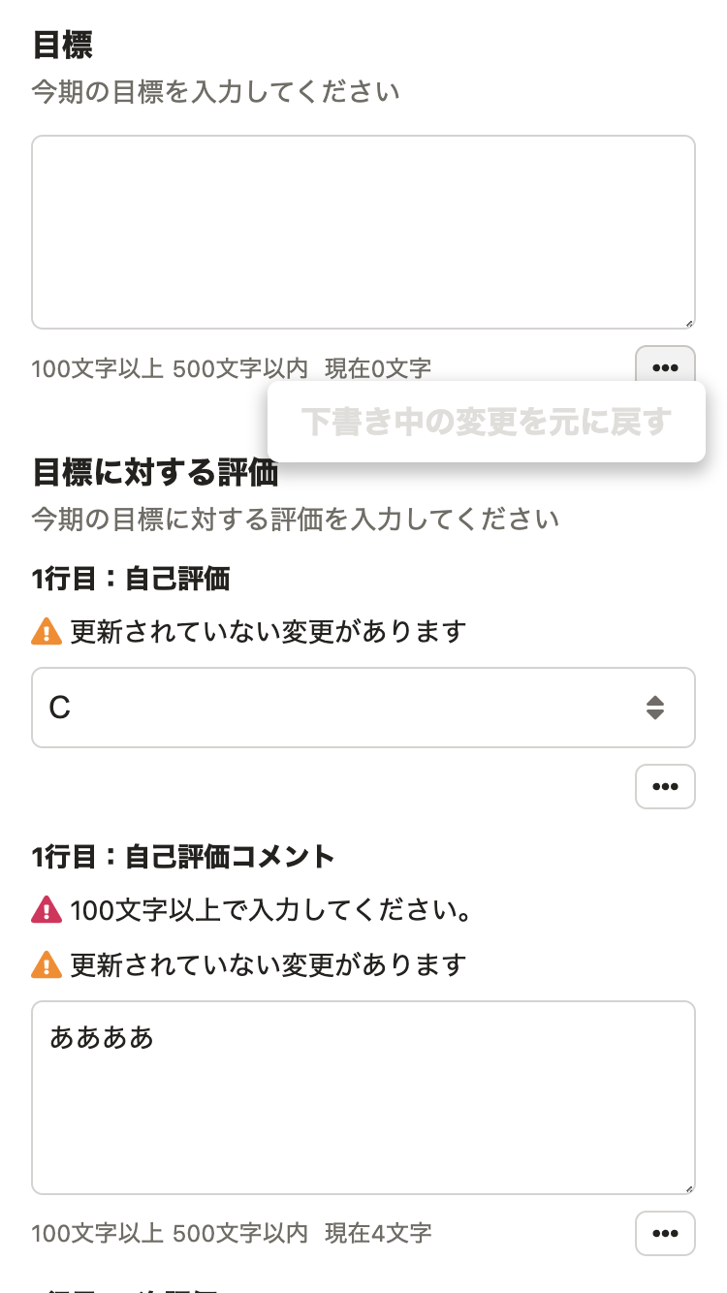Screen dimensions: 727x1293
Task: Click the orange warning icon above the C dropdown
Action: 47,632
